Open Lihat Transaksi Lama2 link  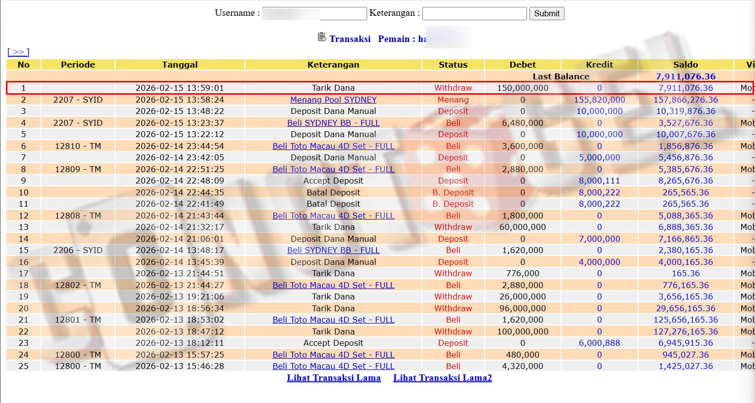(x=442, y=378)
